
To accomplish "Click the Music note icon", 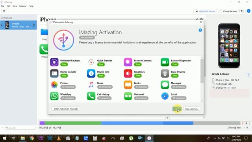I will click(91, 85).
